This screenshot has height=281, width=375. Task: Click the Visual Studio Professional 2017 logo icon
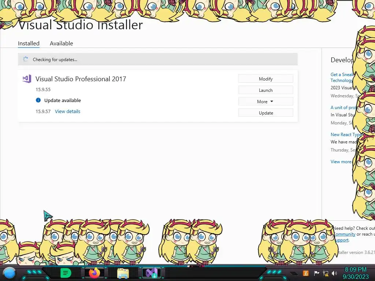pyautogui.click(x=27, y=79)
